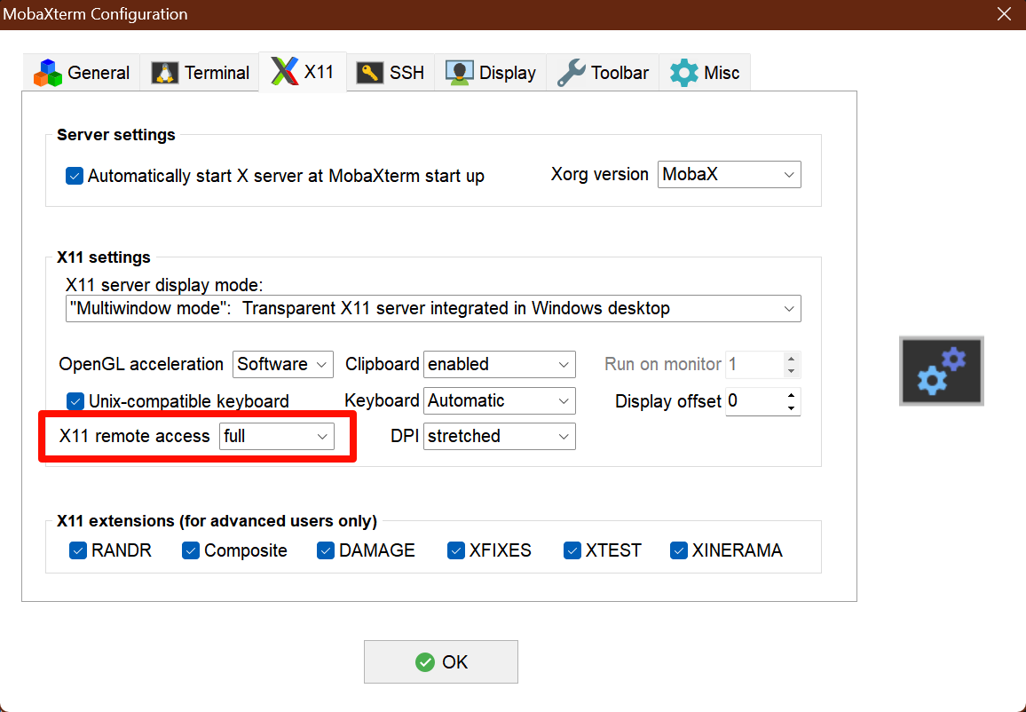This screenshot has width=1026, height=712.
Task: Click the OK button
Action: tap(441, 661)
